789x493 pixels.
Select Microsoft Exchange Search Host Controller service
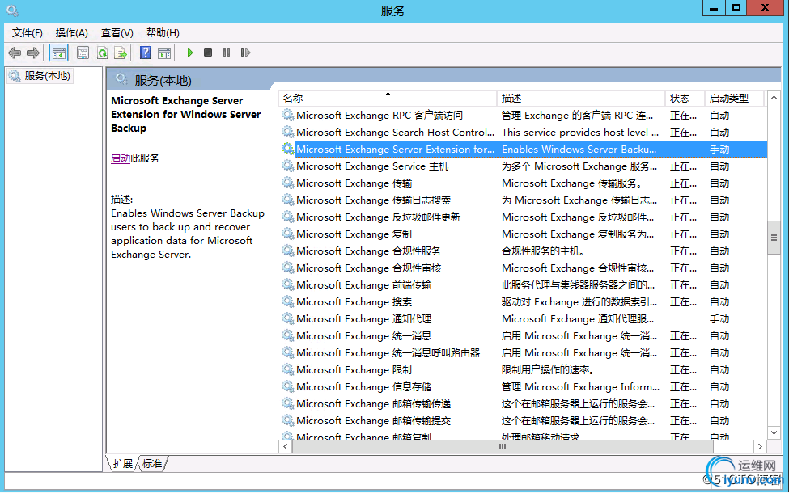(523, 133)
